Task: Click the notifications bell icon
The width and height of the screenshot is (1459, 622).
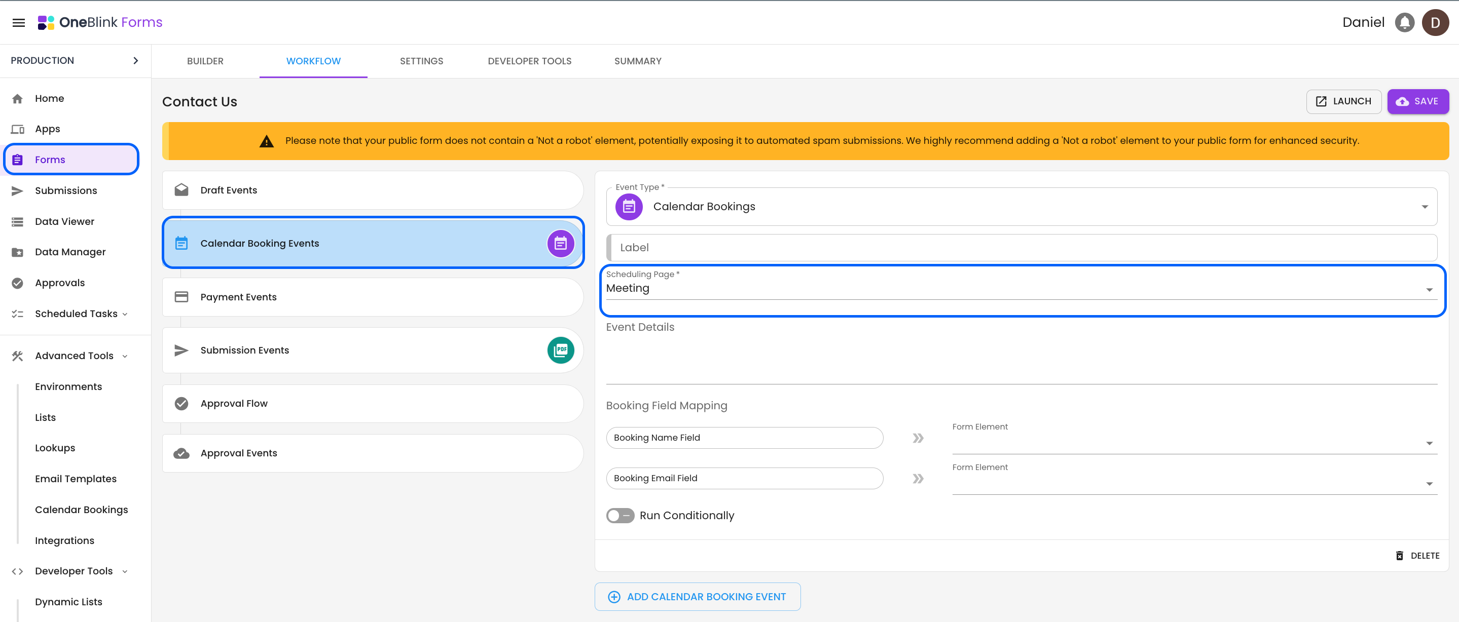Action: (1404, 23)
